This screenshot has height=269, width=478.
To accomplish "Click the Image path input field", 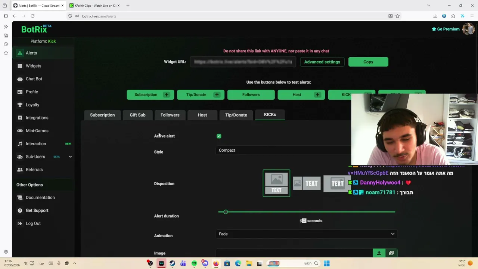I will (295, 253).
